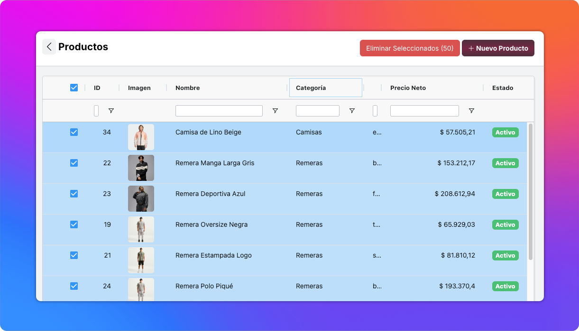The width and height of the screenshot is (579, 331).
Task: Click the ID cell '22'
Action: pos(107,163)
